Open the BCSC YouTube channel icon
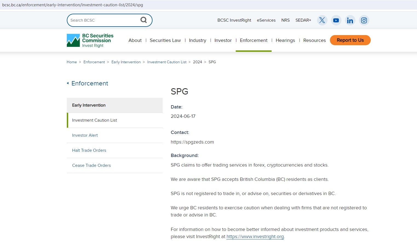 point(336,20)
